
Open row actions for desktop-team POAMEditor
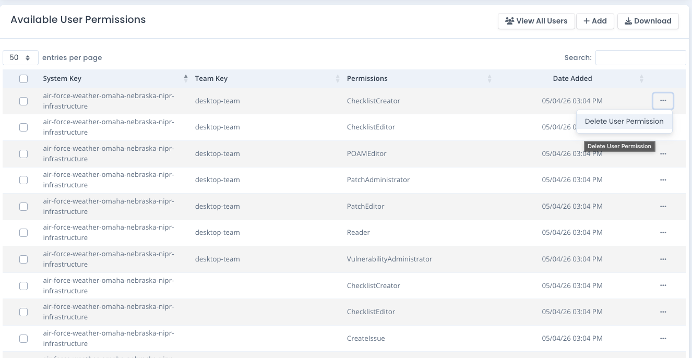[663, 154]
